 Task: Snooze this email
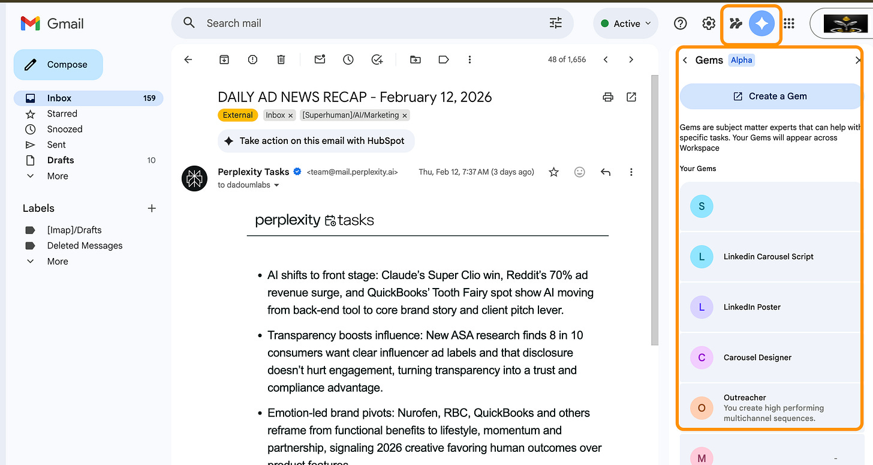pos(348,59)
